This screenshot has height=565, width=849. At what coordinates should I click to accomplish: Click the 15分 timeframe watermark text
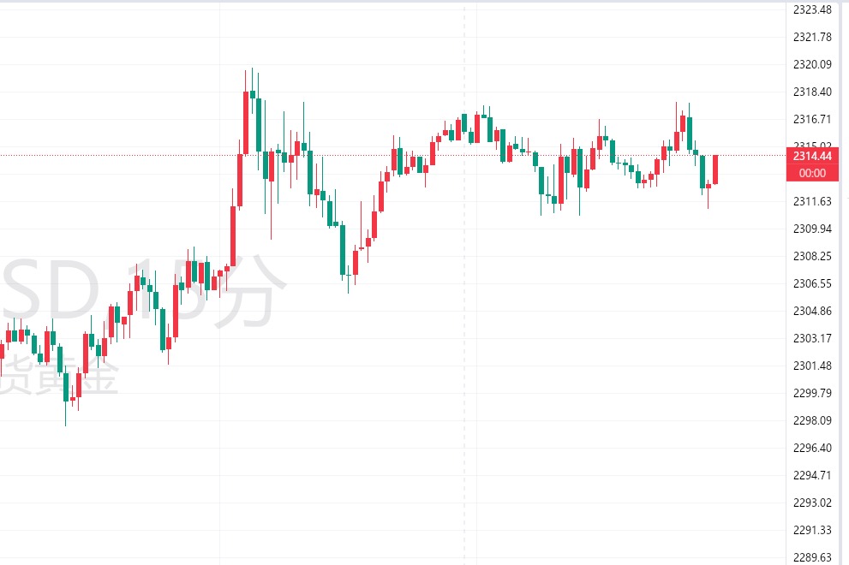point(206,291)
